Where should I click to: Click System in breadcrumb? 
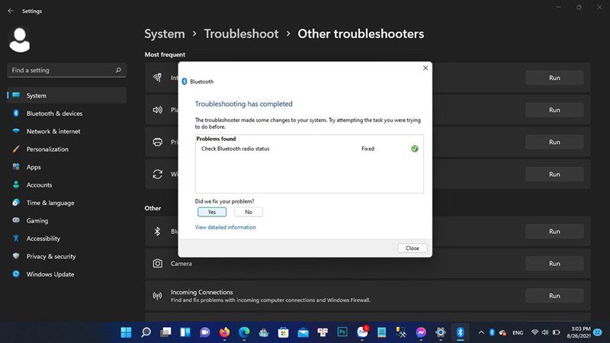coord(165,34)
